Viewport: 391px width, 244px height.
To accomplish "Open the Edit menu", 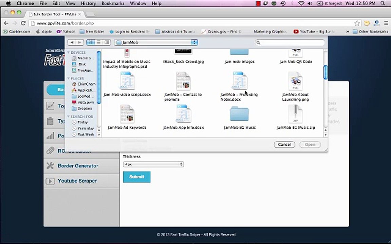I will click(56, 3).
